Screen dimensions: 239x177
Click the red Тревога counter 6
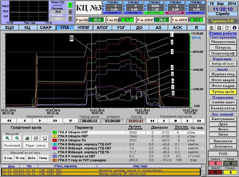pyautogui.click(x=215, y=163)
